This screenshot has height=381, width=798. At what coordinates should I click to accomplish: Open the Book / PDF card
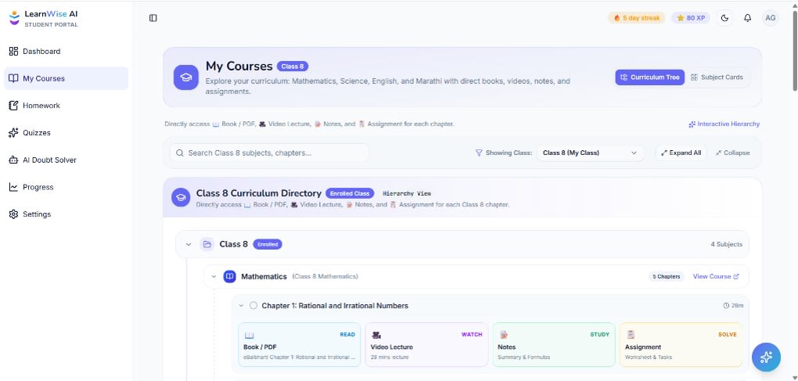point(299,344)
